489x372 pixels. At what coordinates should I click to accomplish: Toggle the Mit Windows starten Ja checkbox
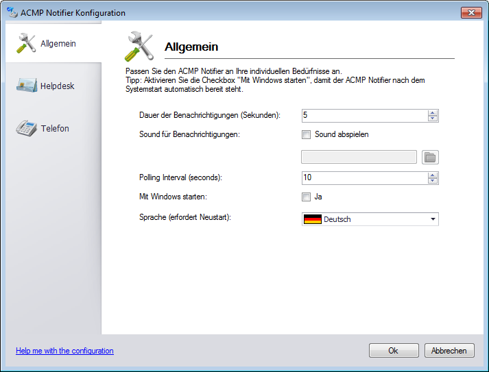pos(307,197)
